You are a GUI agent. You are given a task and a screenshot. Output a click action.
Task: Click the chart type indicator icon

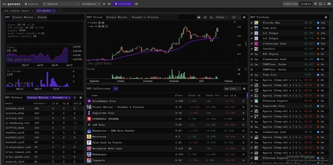click(211, 17)
